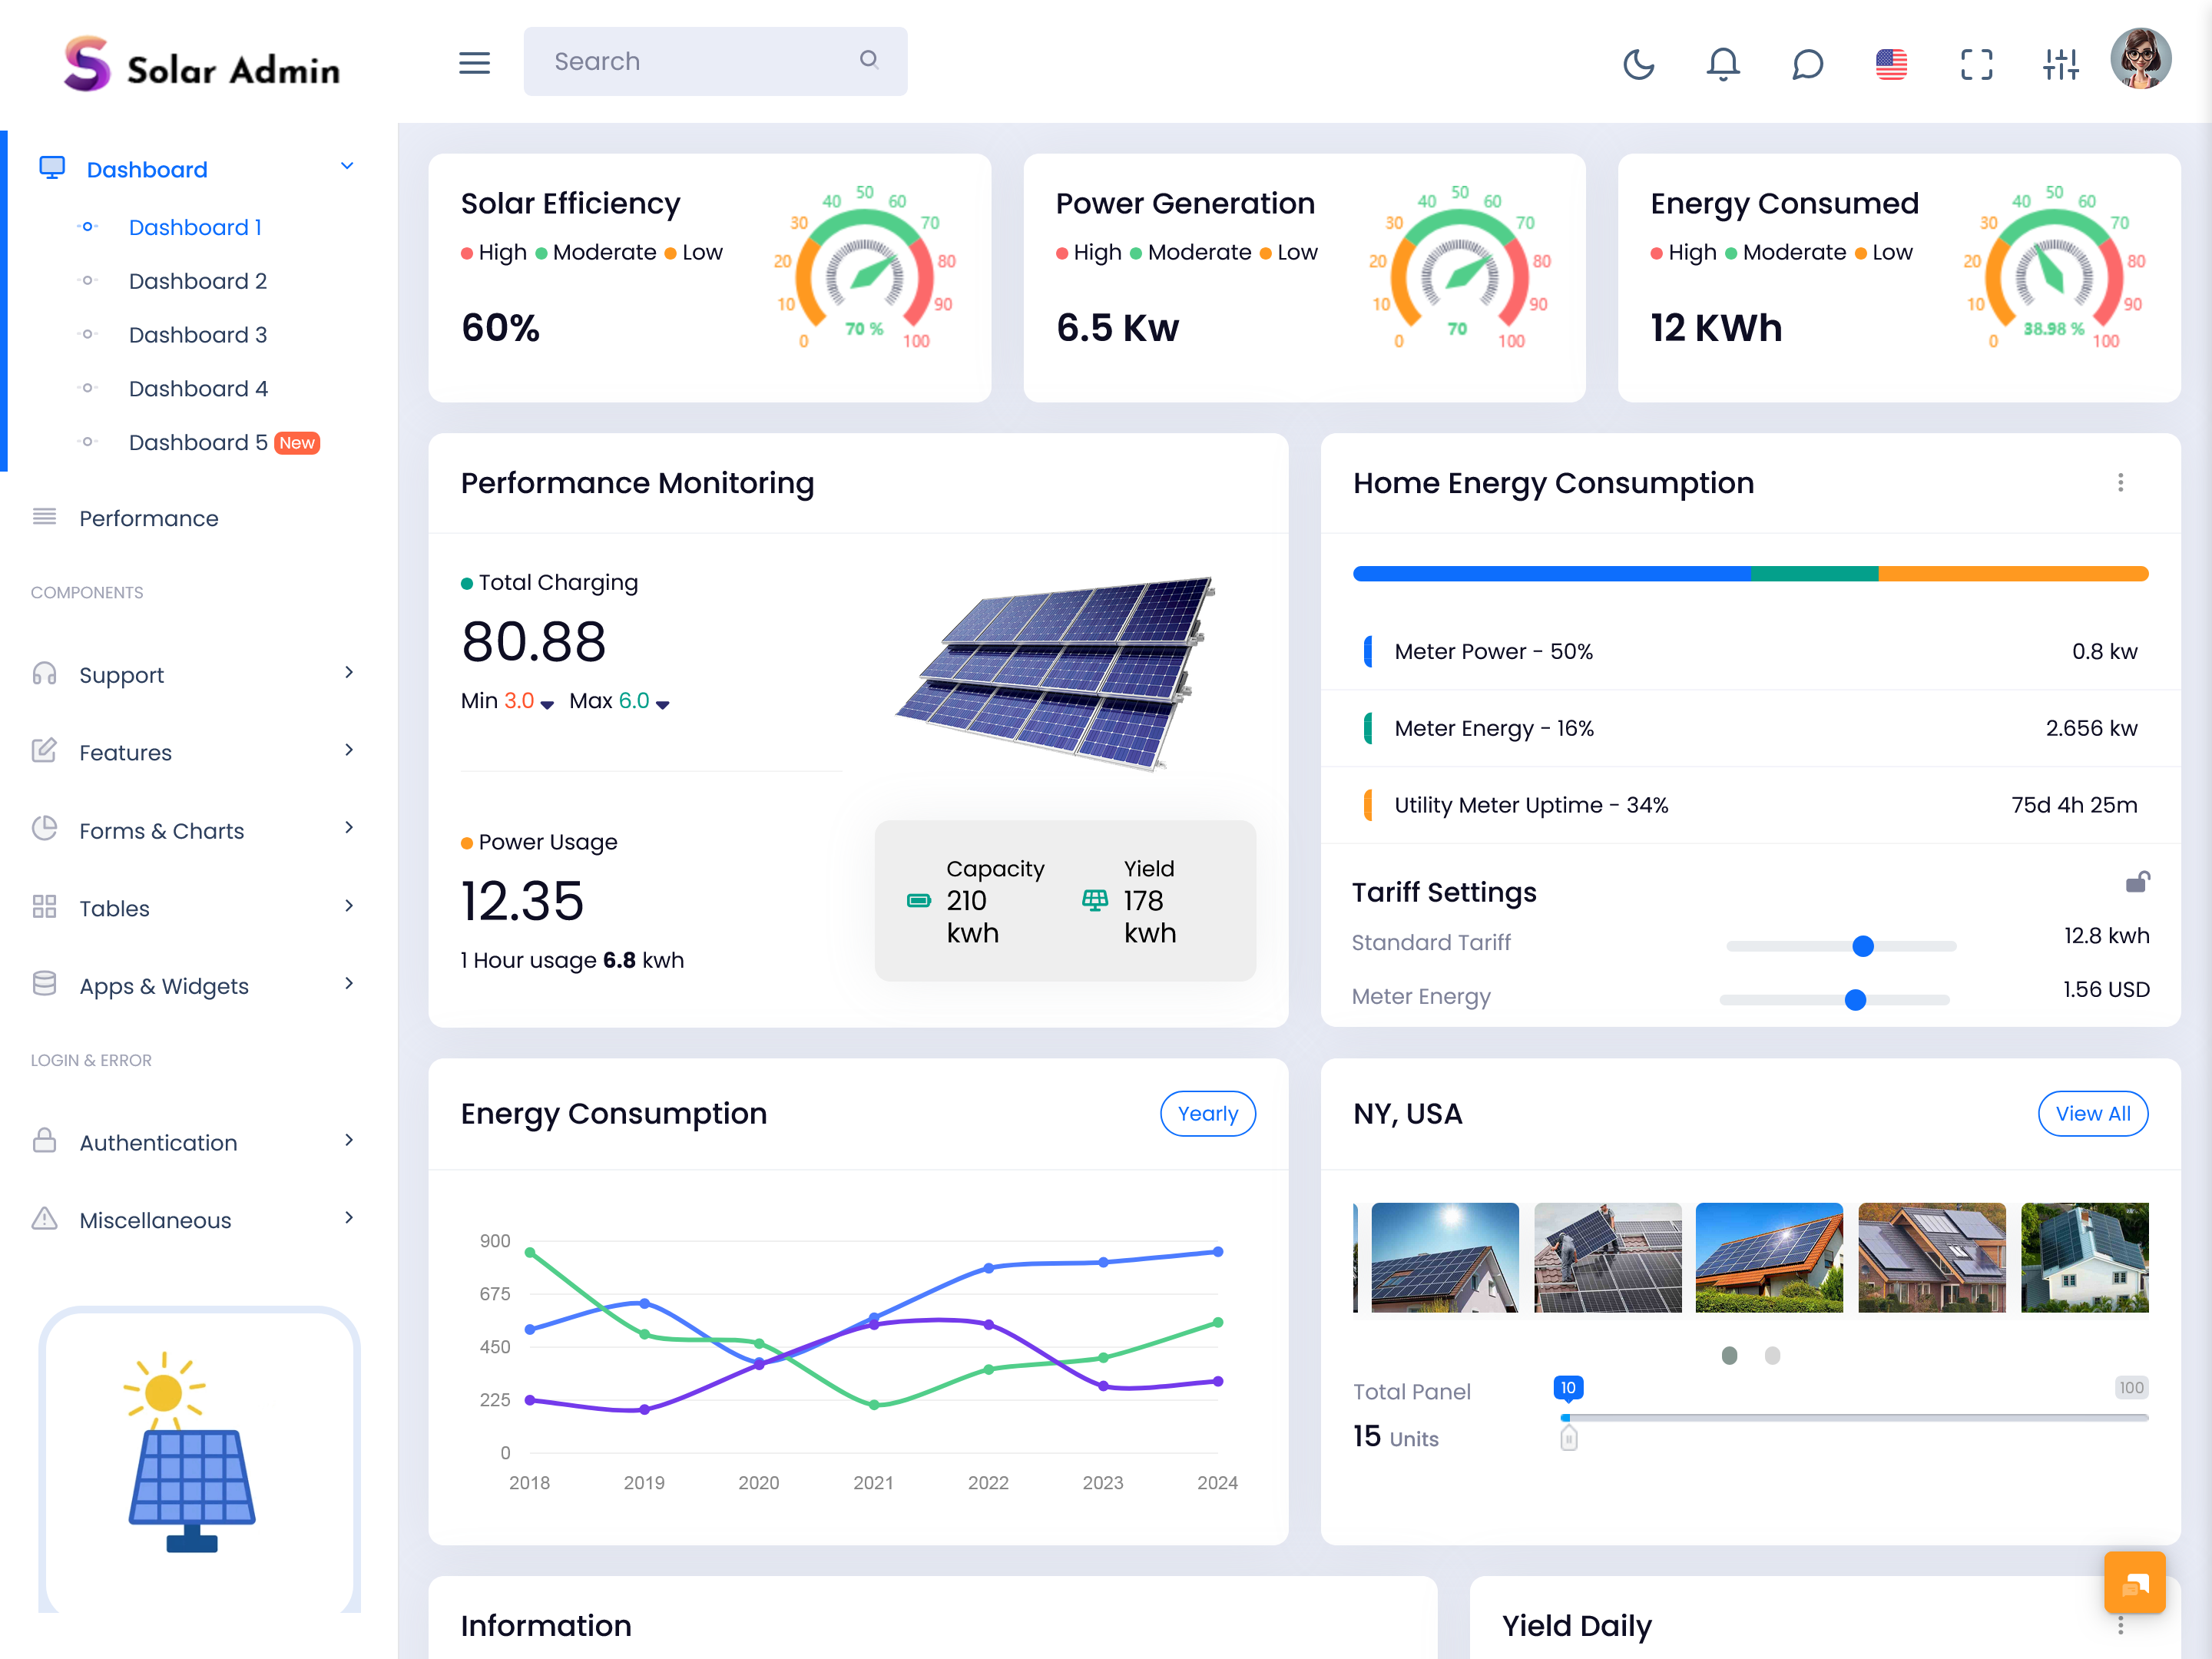Open the first sunny rooftop panel thumbnail
2212x1659 pixels.
pos(1444,1257)
